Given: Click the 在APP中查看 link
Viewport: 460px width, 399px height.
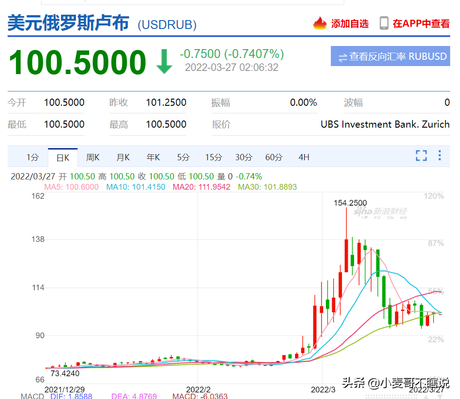Looking at the screenshot, I should coord(421,24).
